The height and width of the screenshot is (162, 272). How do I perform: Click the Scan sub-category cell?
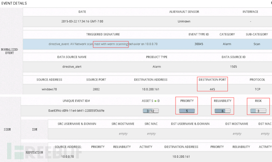click(257, 44)
